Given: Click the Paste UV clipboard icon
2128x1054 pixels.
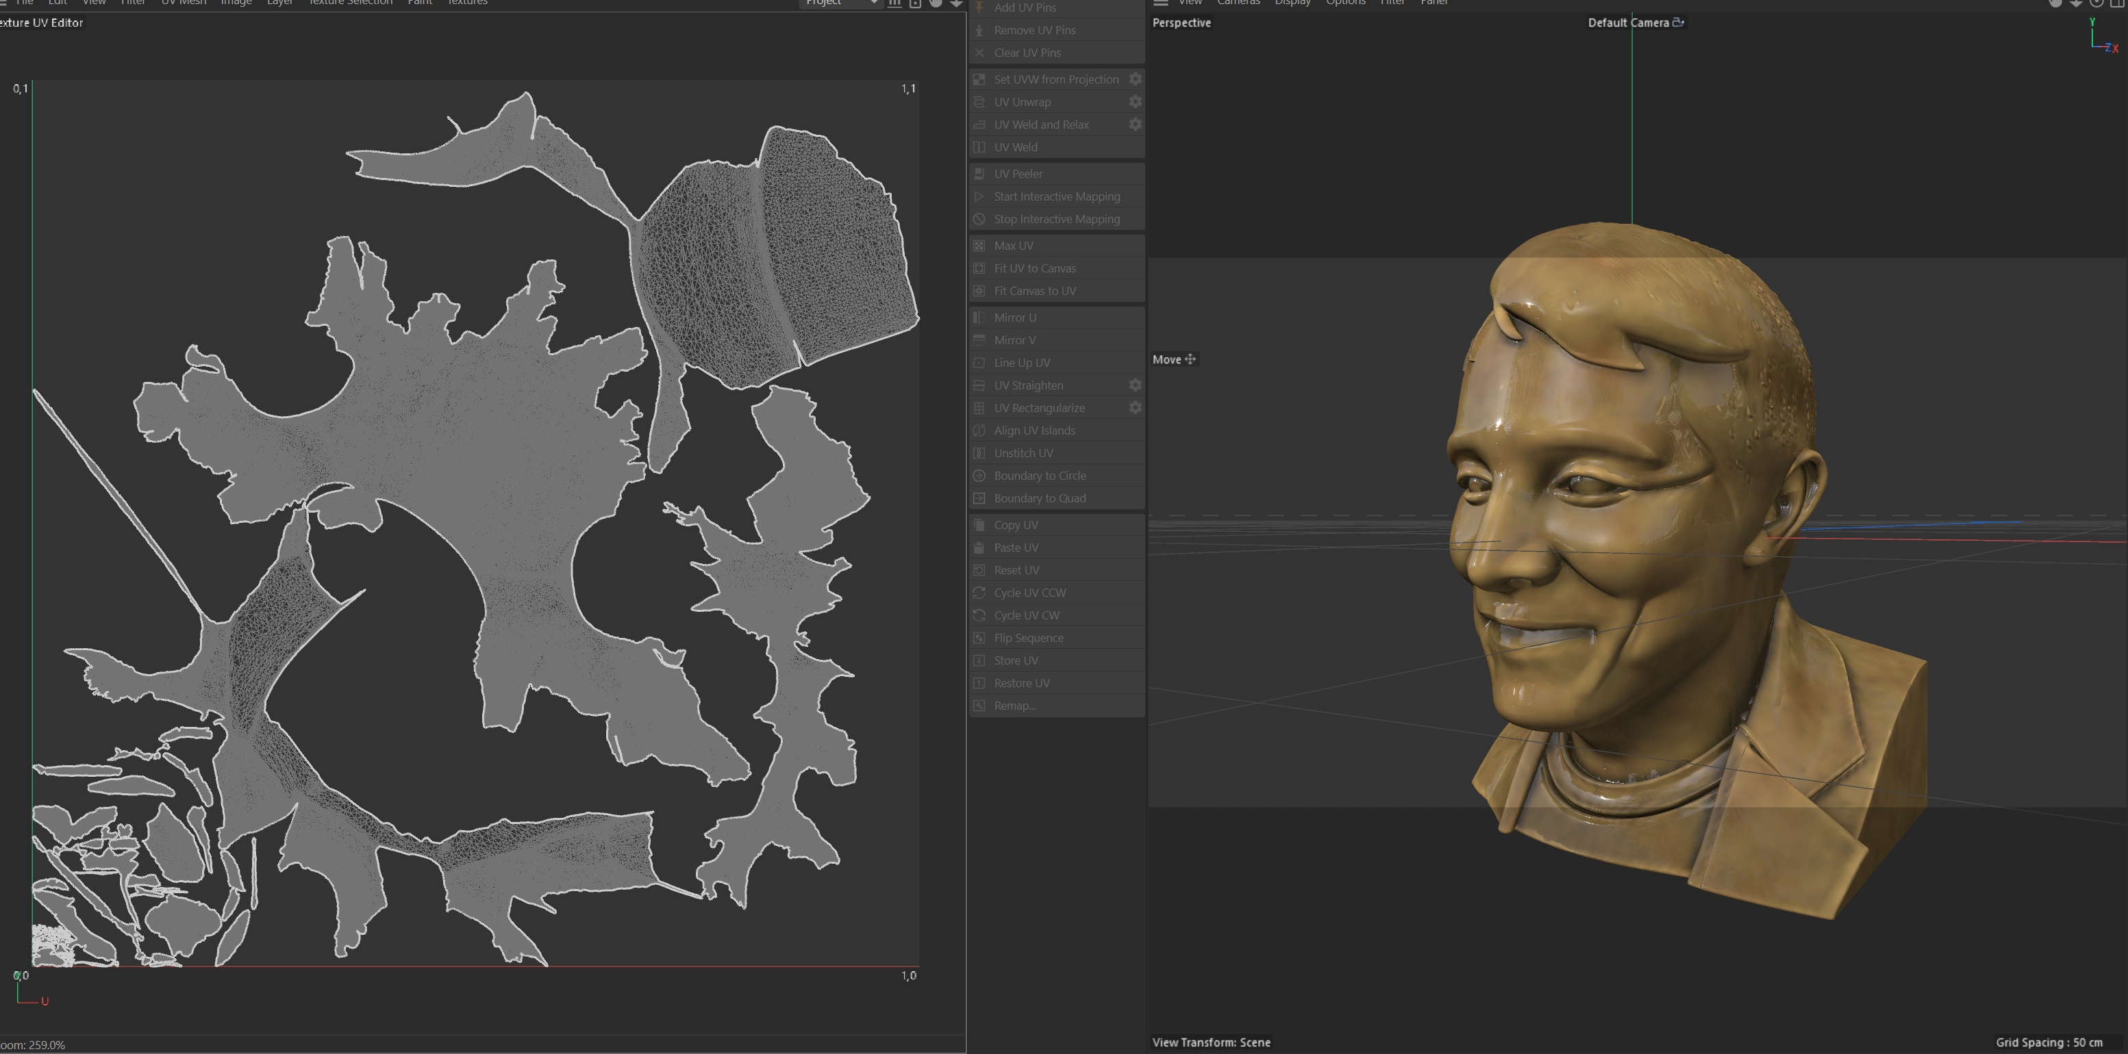Looking at the screenshot, I should tap(979, 548).
